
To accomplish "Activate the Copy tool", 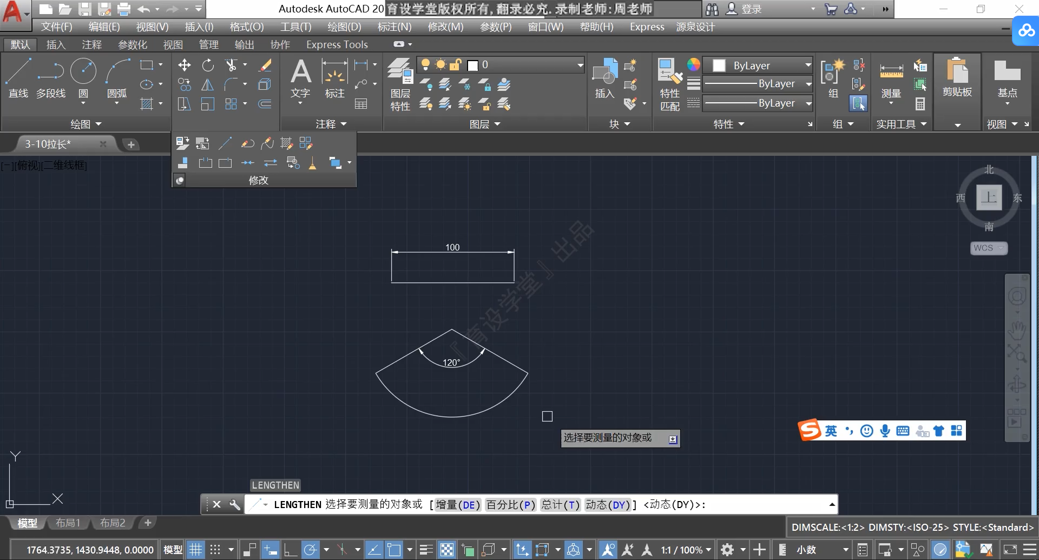I will [185, 84].
